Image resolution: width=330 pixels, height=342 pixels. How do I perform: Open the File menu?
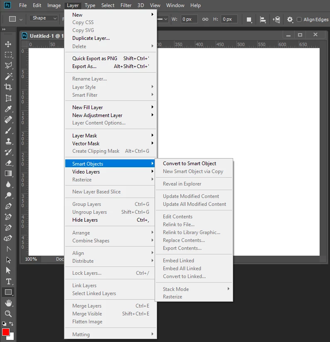coord(23,5)
